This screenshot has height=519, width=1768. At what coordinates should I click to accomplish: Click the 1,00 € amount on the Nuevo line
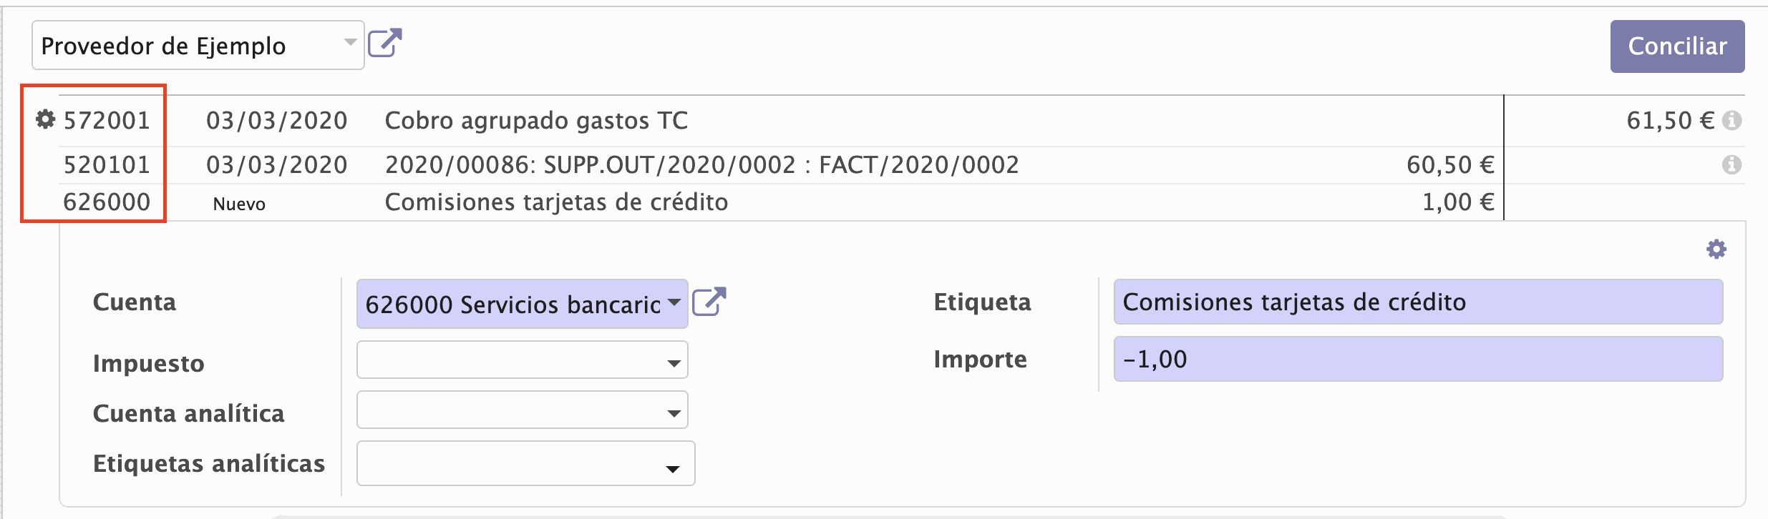tap(1457, 202)
